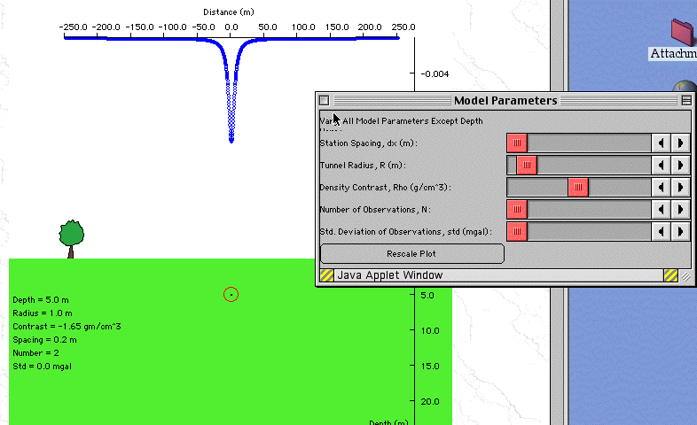This screenshot has height=425, width=697.
Task: Click the red tunnel circle marker
Action: [231, 294]
